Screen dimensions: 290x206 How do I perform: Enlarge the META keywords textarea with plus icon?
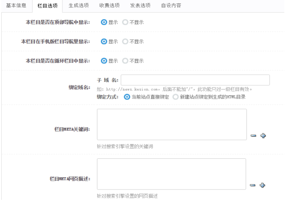[x=262, y=136]
